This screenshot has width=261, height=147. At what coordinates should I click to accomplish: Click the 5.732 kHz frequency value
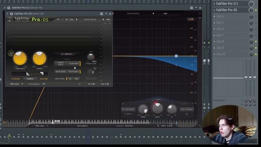(15, 79)
